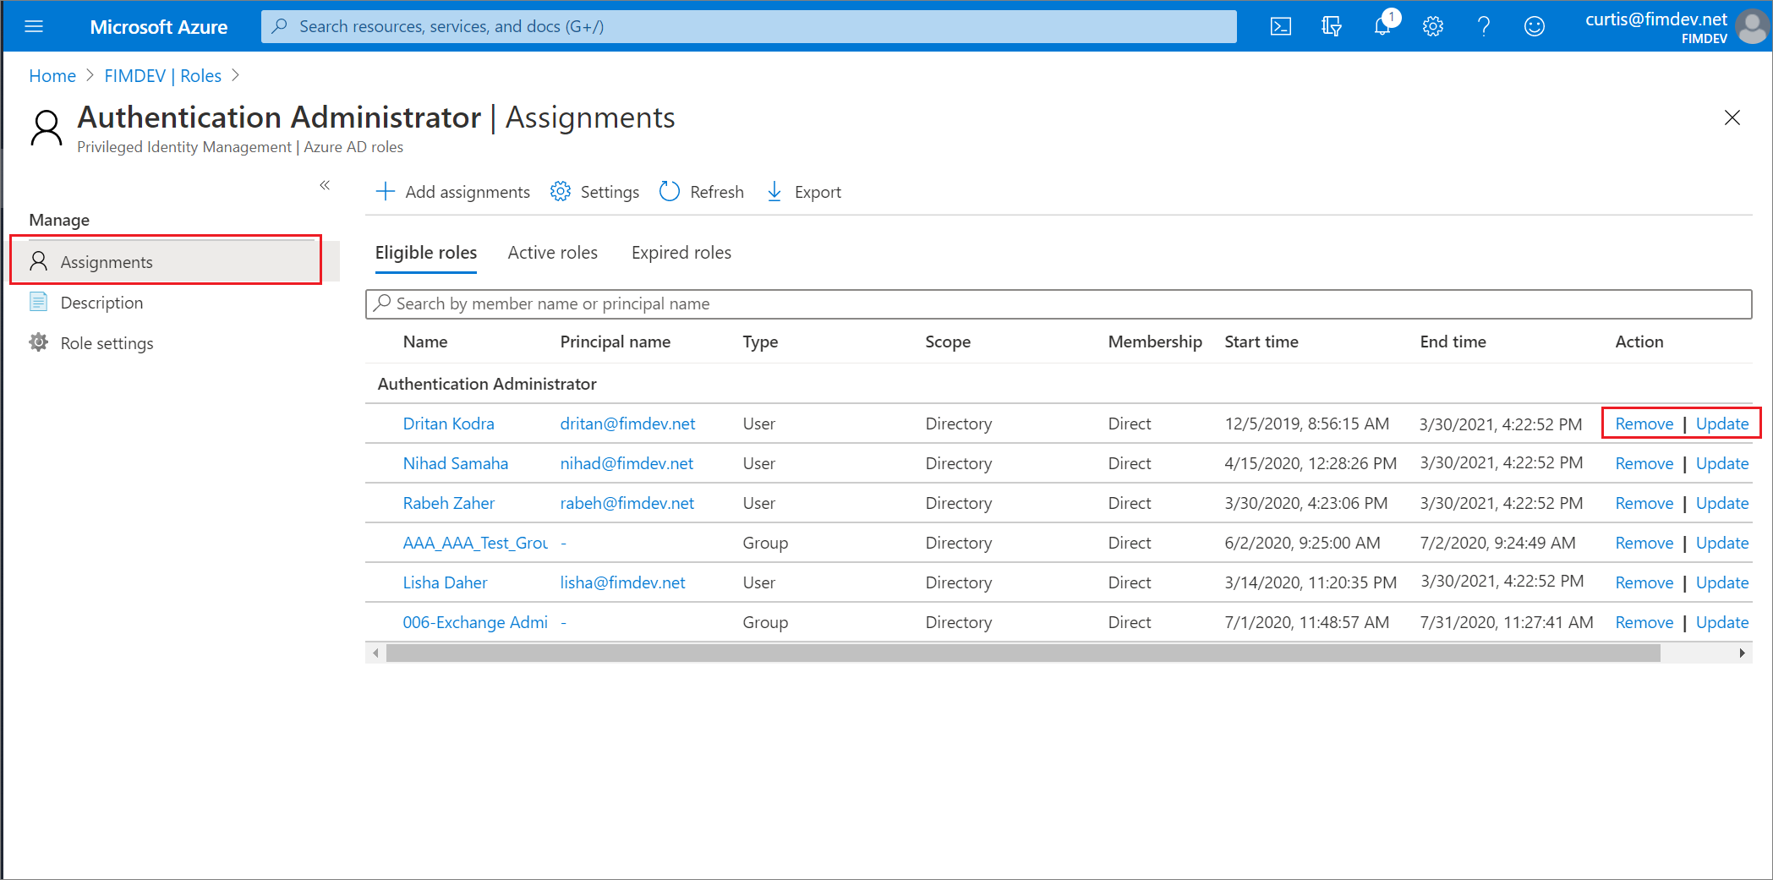Screen dimensions: 1773x880
Task: Export the assignments list
Action: [804, 192]
